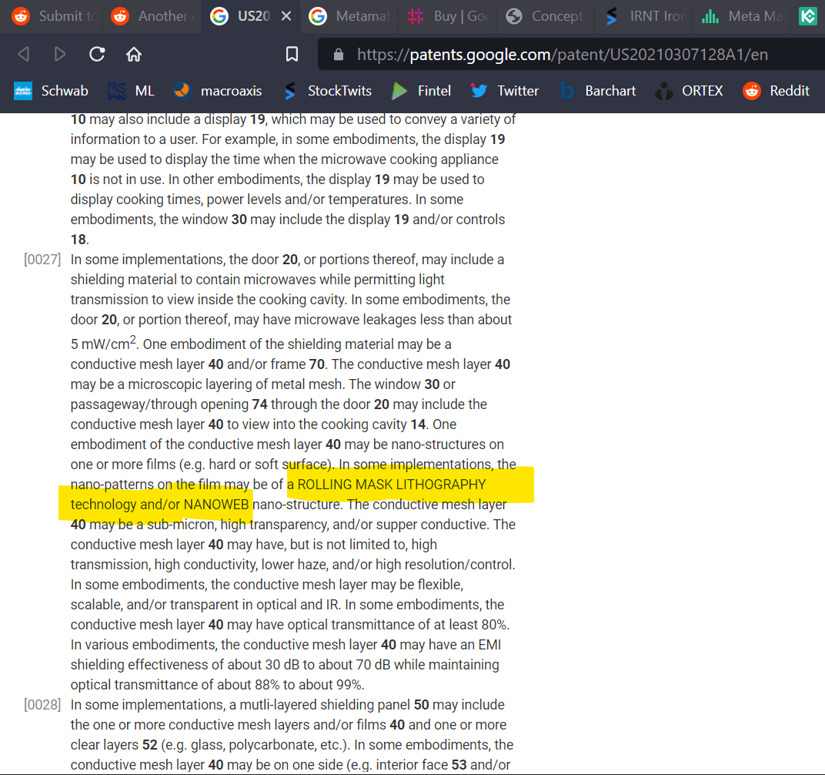The width and height of the screenshot is (825, 775).
Task: Switch to the Metamat Google tab
Action: click(350, 16)
